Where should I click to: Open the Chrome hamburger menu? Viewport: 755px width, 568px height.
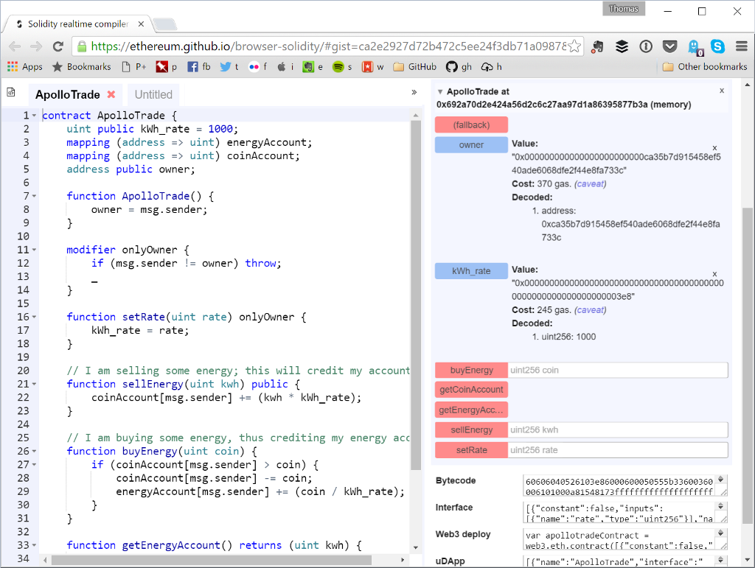coord(741,46)
